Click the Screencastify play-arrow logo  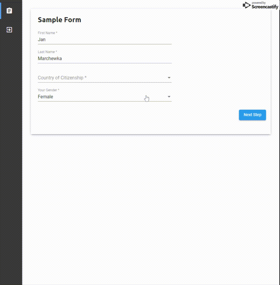246,5
